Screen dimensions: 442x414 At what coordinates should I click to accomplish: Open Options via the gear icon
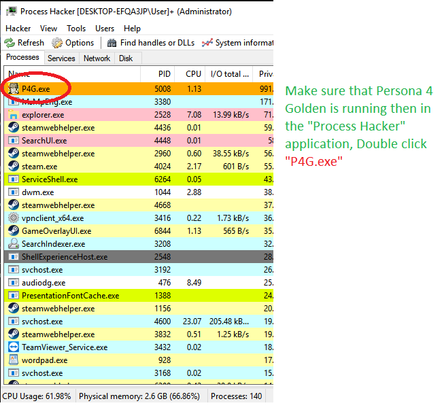point(57,43)
